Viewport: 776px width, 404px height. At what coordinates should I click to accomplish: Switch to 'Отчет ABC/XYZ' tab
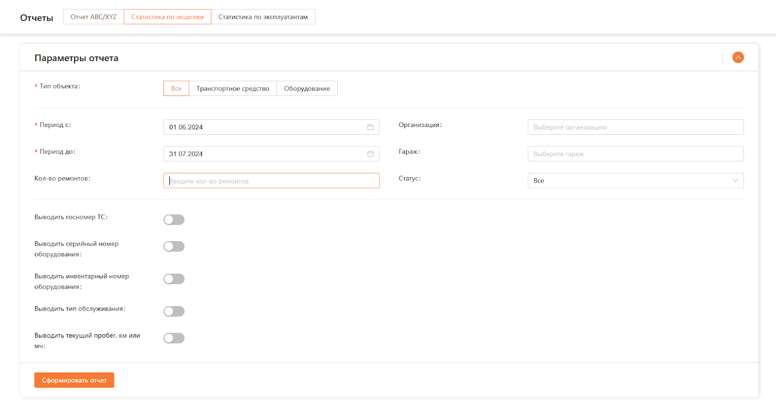(x=94, y=17)
